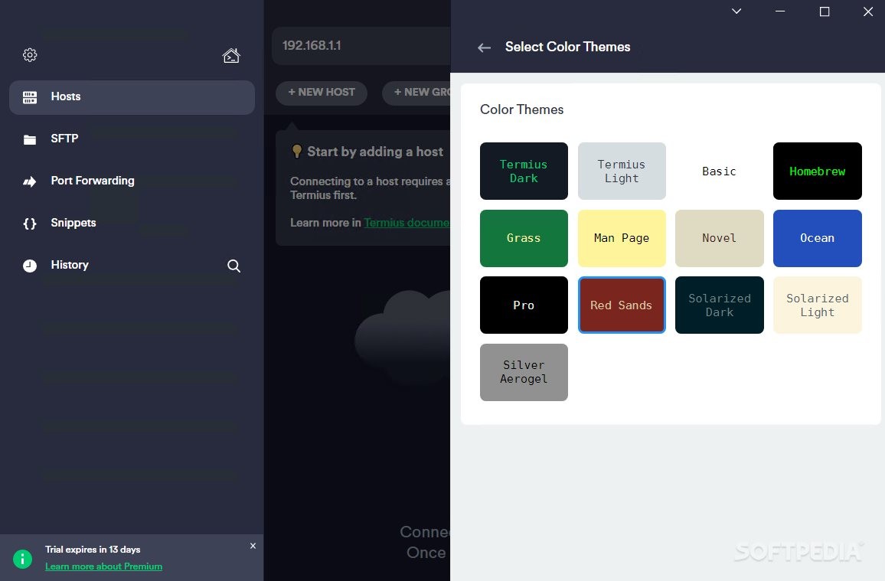Open Hosts section in sidebar
Viewport: 885px width, 581px height.
(132, 97)
